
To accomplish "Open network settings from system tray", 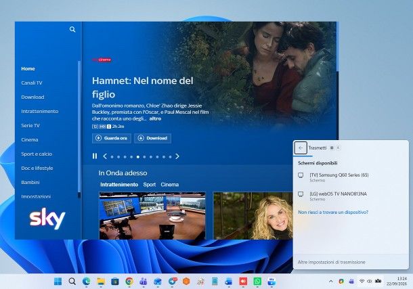I will [x=362, y=282].
